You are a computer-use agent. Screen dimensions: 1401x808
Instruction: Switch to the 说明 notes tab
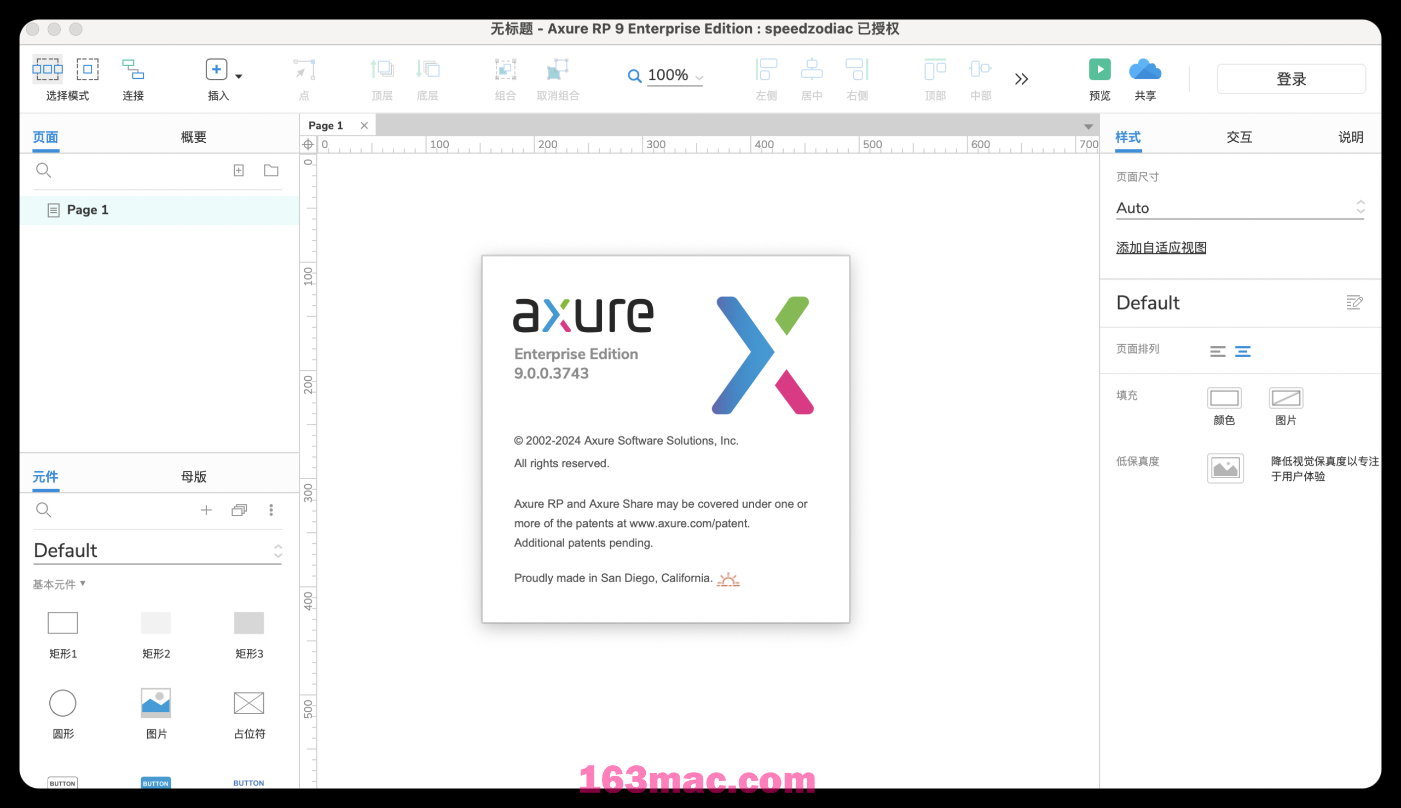click(1351, 137)
